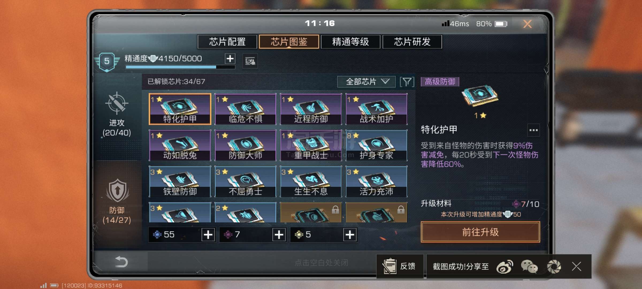Open the filter funnel icon
Viewport: 642px width, 289px height.
[407, 82]
